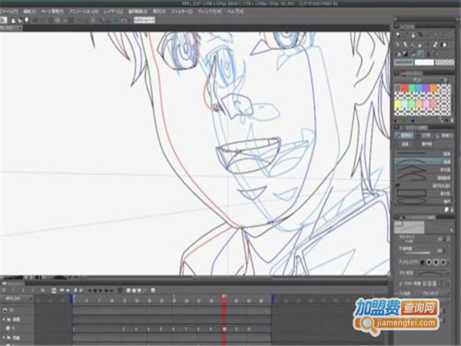Image resolution: width=461 pixels, height=346 pixels.
Task: Open the Layer menu
Action: pos(113,12)
